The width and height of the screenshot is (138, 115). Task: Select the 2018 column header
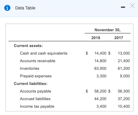pos(96,38)
